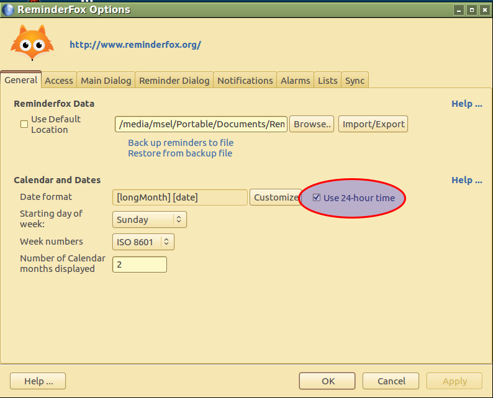
Task: Click Restore from backup file link
Action: [180, 153]
